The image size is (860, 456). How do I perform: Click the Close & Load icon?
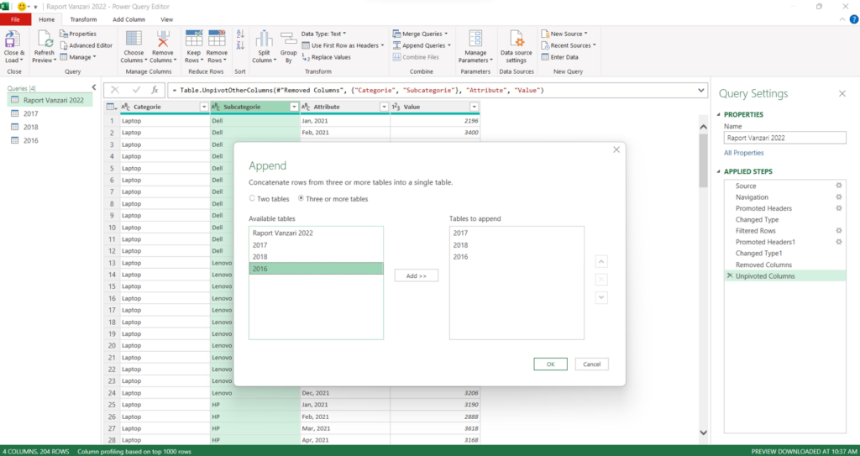point(13,39)
